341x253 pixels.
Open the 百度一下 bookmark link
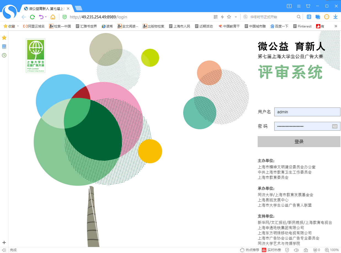[279, 26]
